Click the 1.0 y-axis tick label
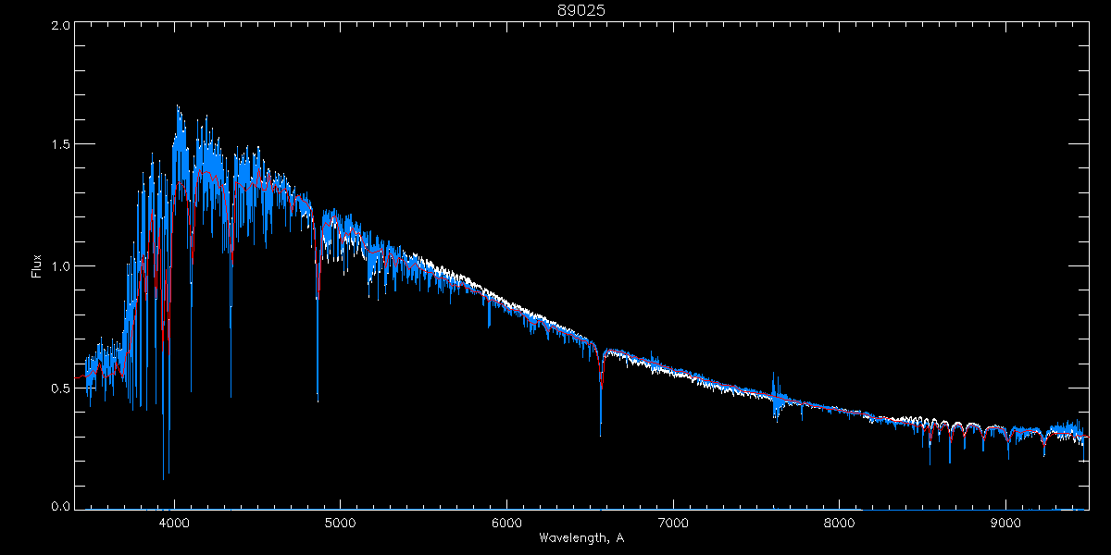This screenshot has width=1111, height=555. pyautogui.click(x=60, y=266)
